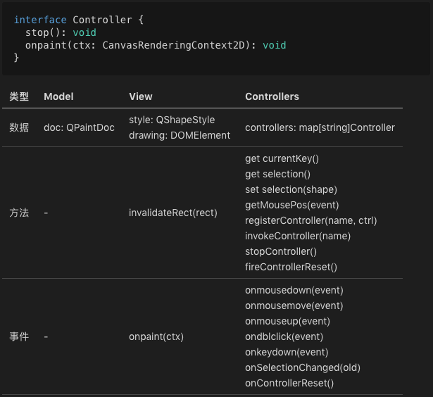Click the Controller interface name in code
433x397 pixels.
click(101, 20)
